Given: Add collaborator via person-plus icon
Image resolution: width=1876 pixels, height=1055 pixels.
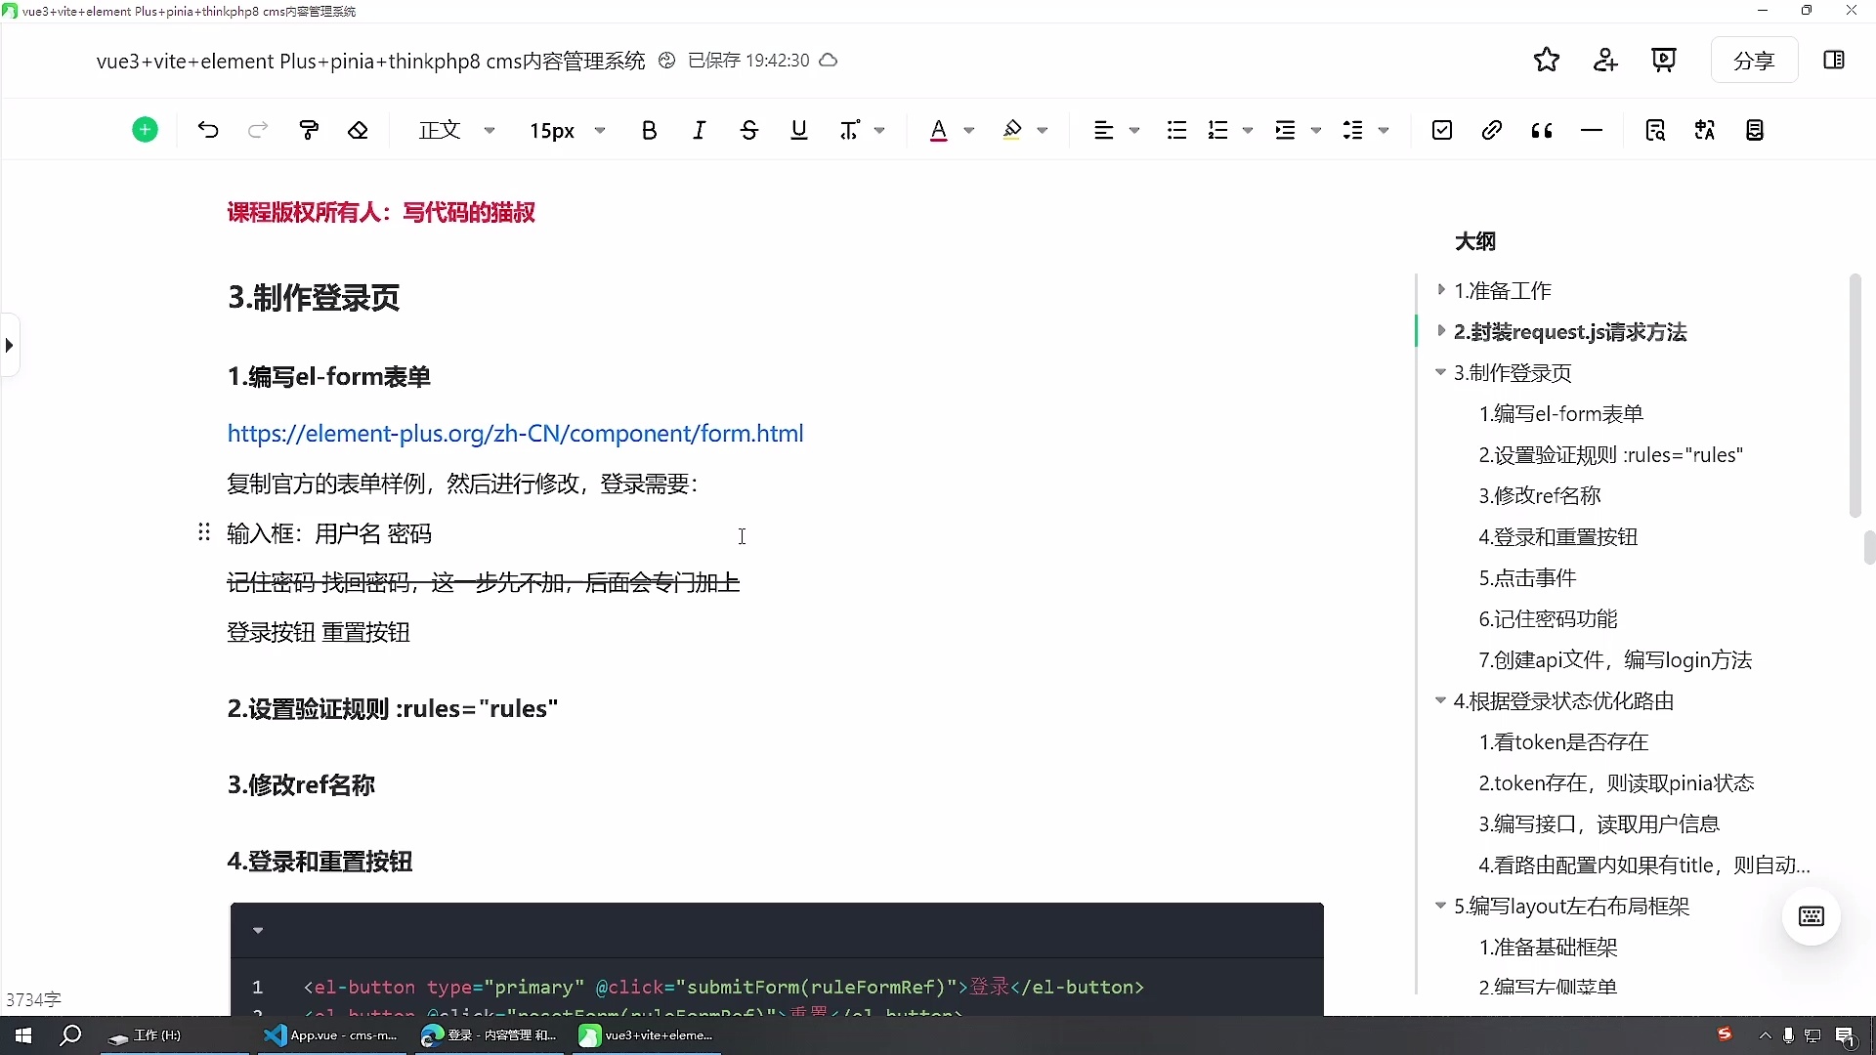Looking at the screenshot, I should [1605, 60].
